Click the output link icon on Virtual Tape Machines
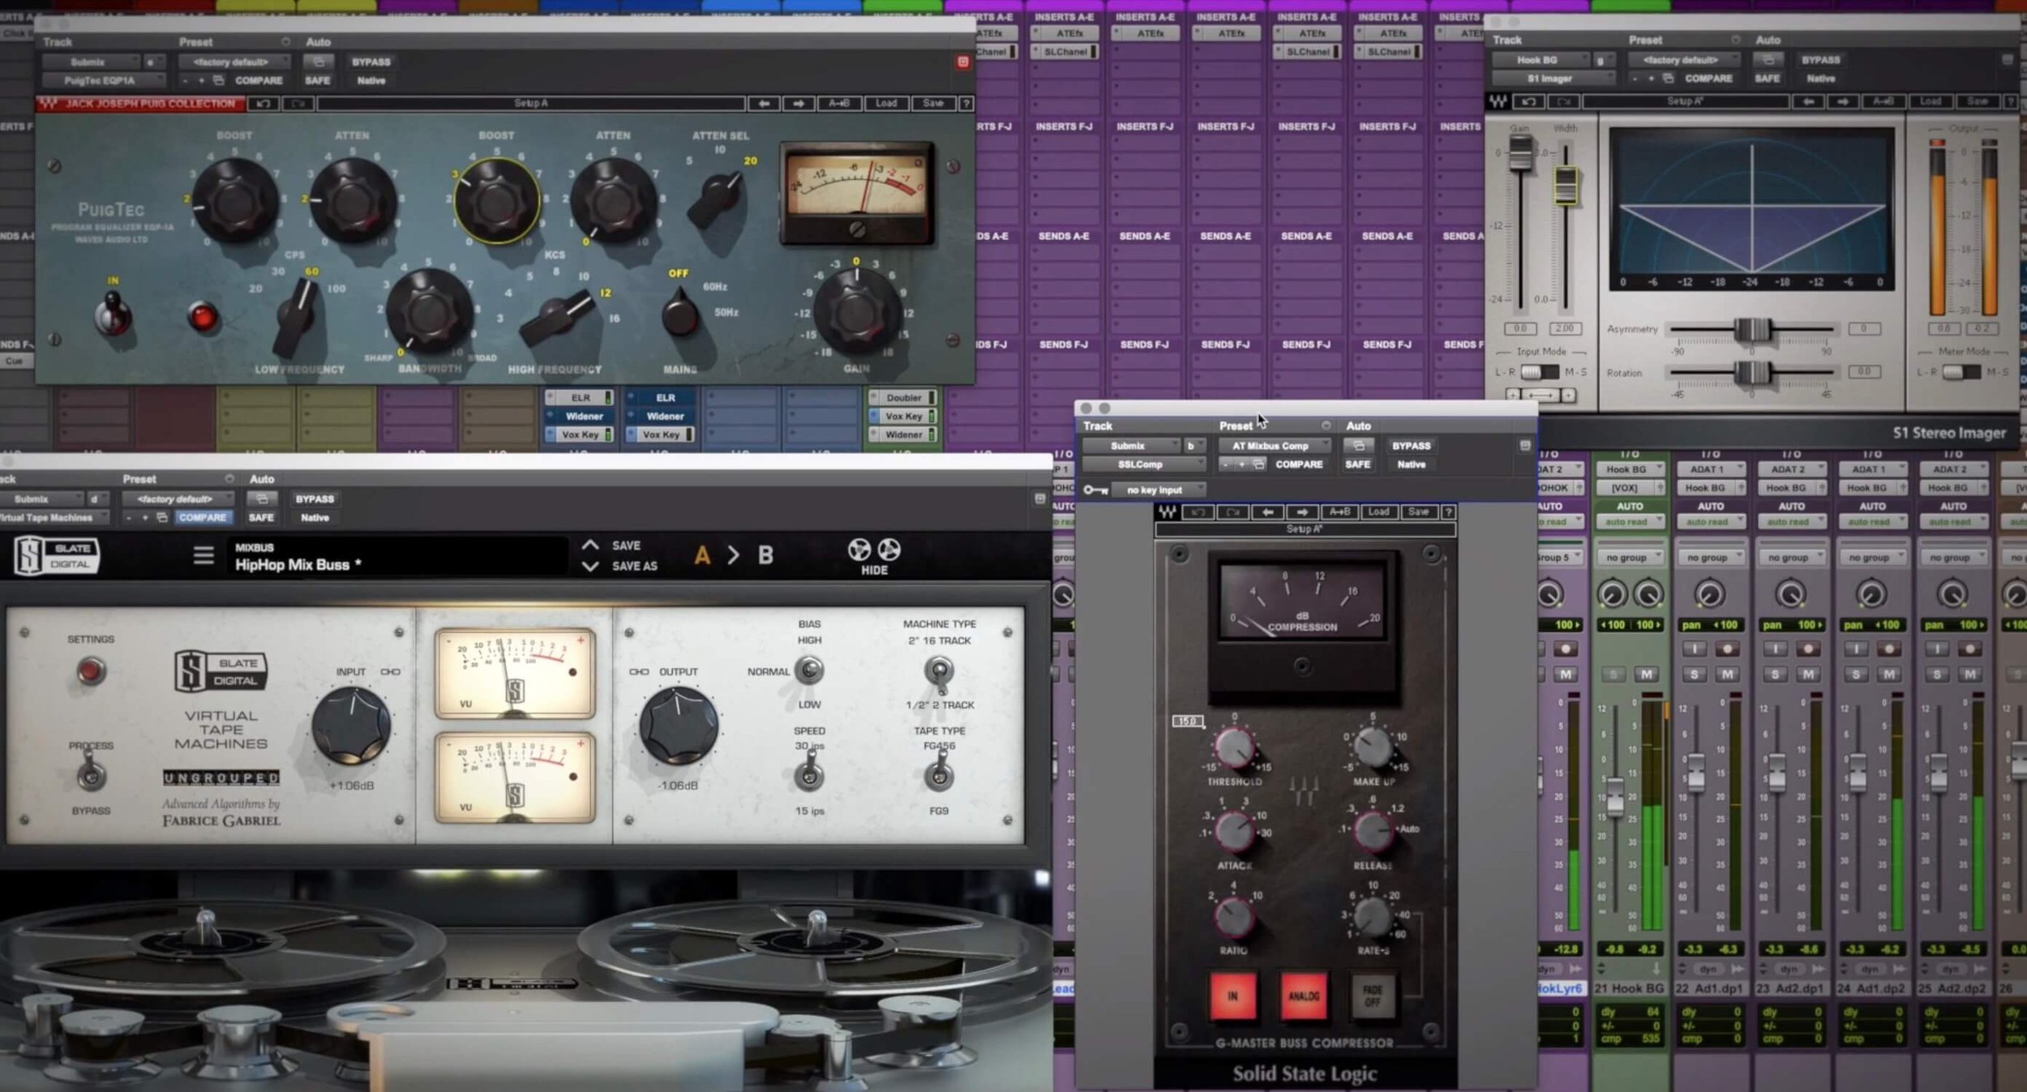Viewport: 2027px width, 1092px height. pyautogui.click(x=639, y=672)
